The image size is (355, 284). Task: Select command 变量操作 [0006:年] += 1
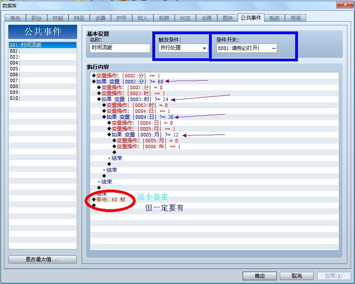[x=214, y=146]
